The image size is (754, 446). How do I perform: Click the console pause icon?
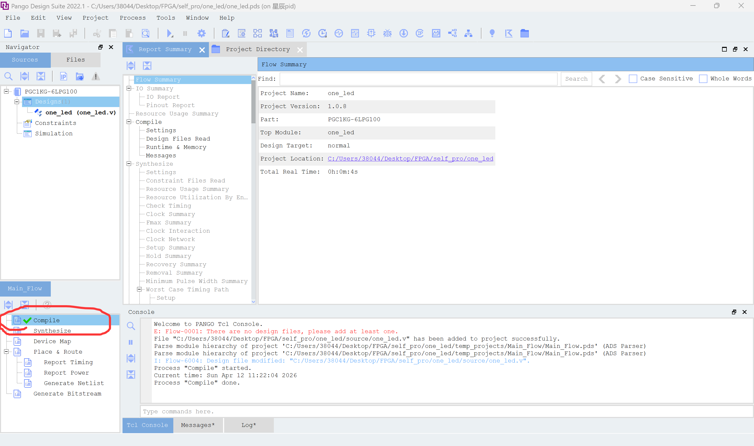click(131, 342)
